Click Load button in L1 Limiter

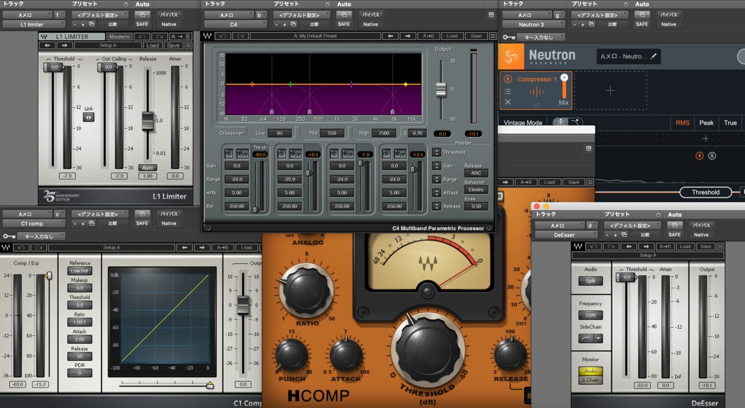coord(153,45)
